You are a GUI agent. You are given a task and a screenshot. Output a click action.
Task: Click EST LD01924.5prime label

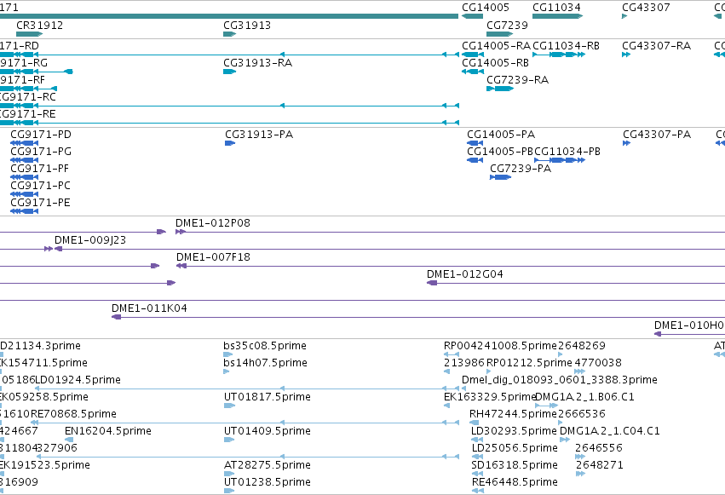(x=78, y=380)
